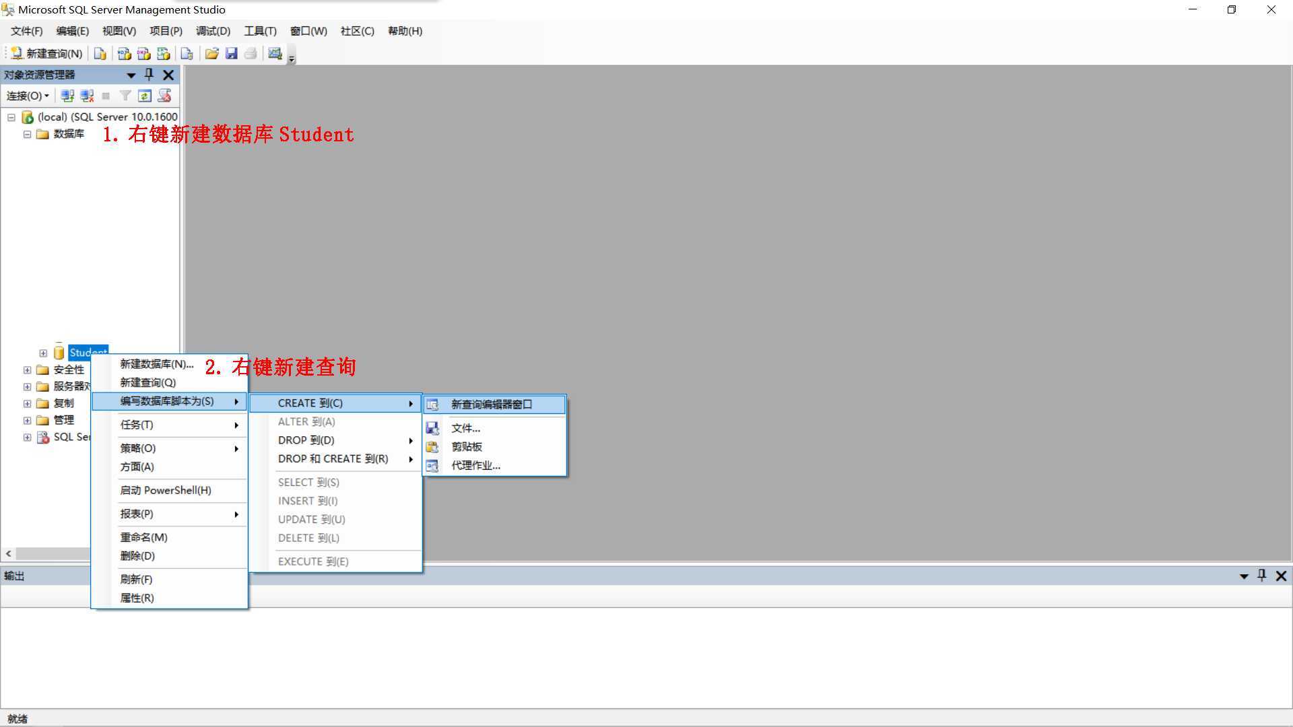The image size is (1293, 727).
Task: Click the SQL Server Compact query icon
Action: click(x=187, y=54)
